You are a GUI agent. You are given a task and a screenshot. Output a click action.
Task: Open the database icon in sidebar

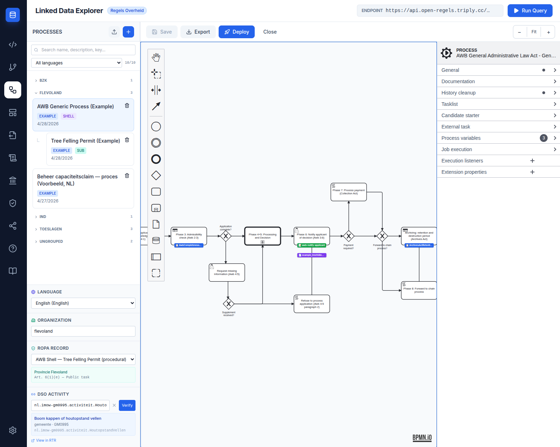(13, 15)
